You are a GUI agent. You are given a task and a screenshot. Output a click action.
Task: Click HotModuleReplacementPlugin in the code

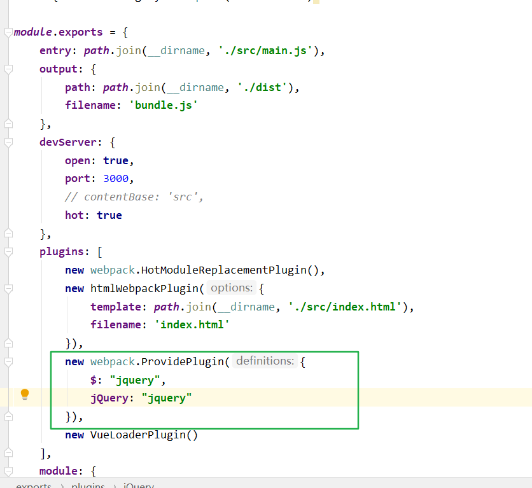pos(223,270)
